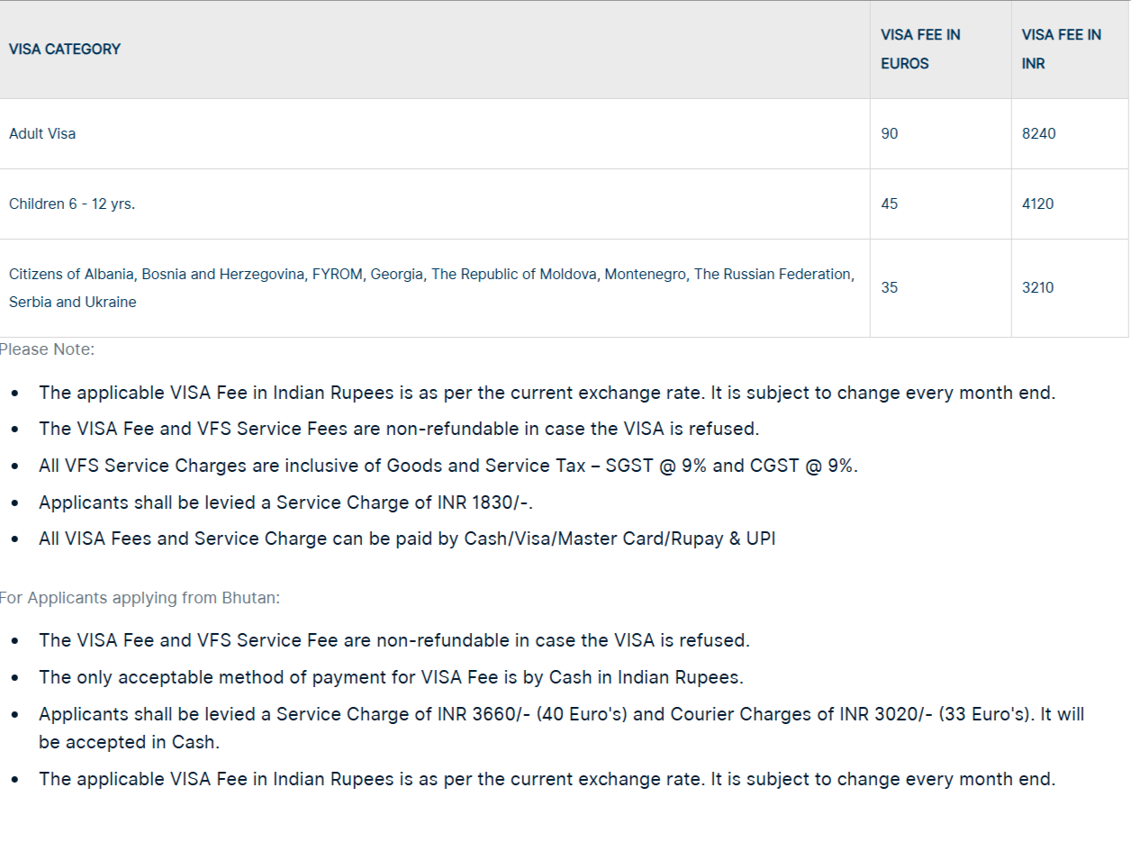
Task: Click the Adult Visa euro fee 90
Action: pyautogui.click(x=890, y=133)
